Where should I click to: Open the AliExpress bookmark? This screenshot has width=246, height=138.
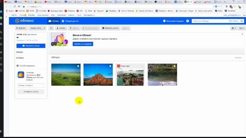click(x=70, y=11)
